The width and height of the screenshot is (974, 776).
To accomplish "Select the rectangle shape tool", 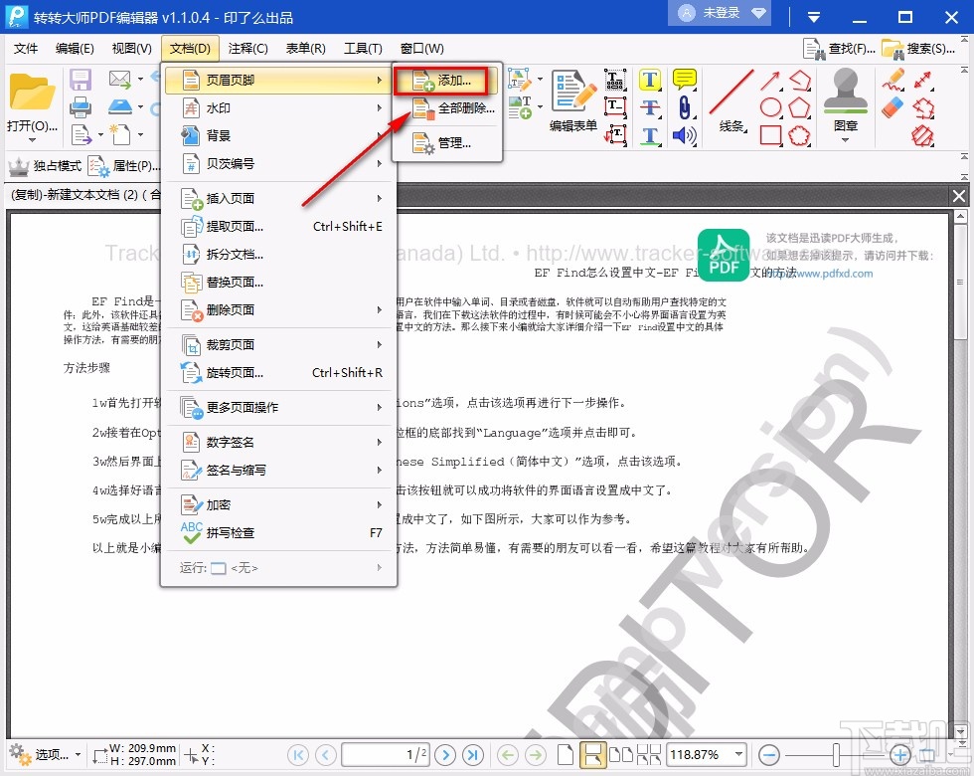I will 770,135.
